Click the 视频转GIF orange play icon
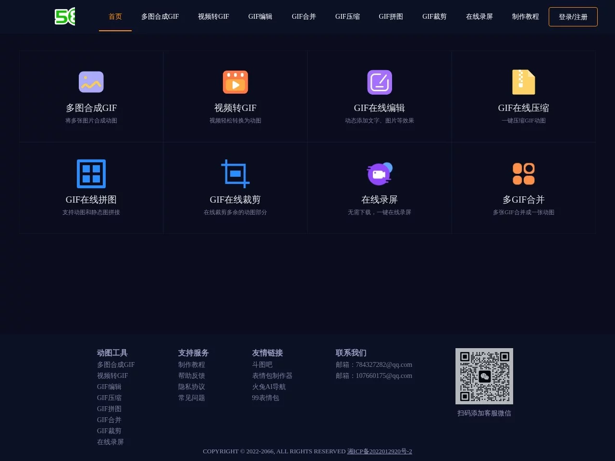 235,82
